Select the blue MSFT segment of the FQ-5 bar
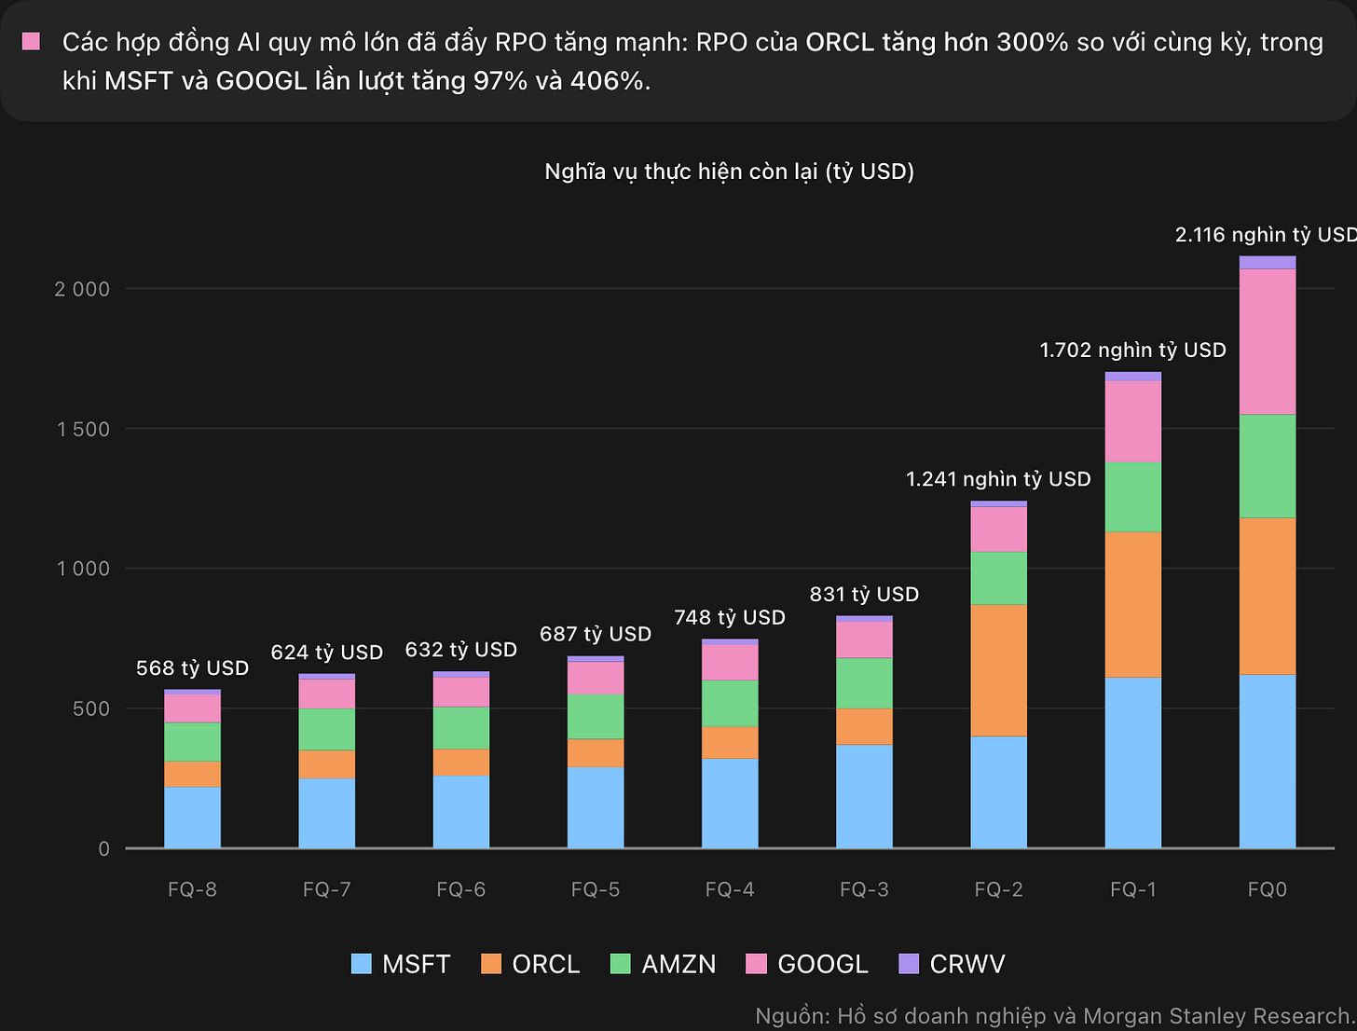 596,807
